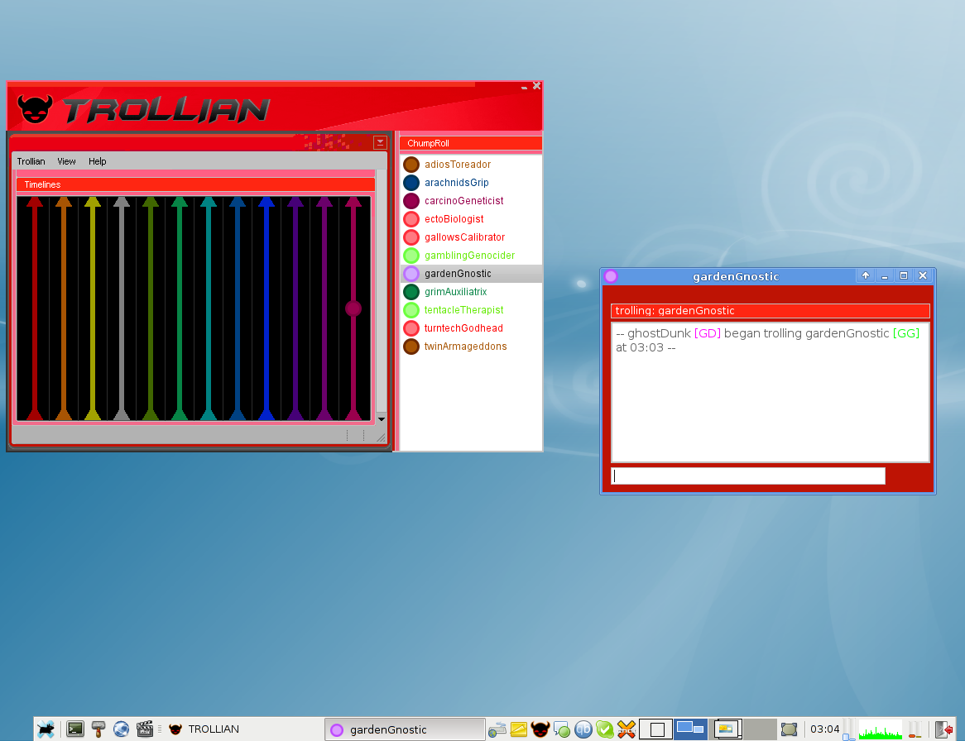Click the adiosToreador brown status icon
This screenshot has height=741, width=965.
coord(411,165)
